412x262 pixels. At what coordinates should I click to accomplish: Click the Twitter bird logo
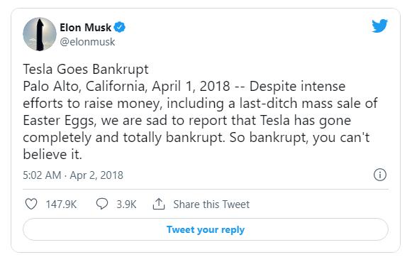coord(379,26)
